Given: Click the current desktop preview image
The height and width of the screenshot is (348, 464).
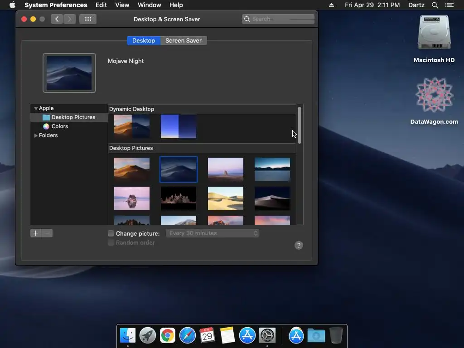Looking at the screenshot, I should point(69,73).
